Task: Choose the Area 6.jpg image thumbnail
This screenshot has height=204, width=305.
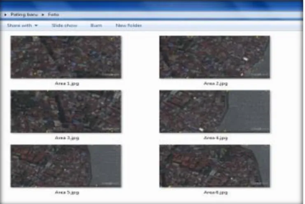Action: [214, 166]
